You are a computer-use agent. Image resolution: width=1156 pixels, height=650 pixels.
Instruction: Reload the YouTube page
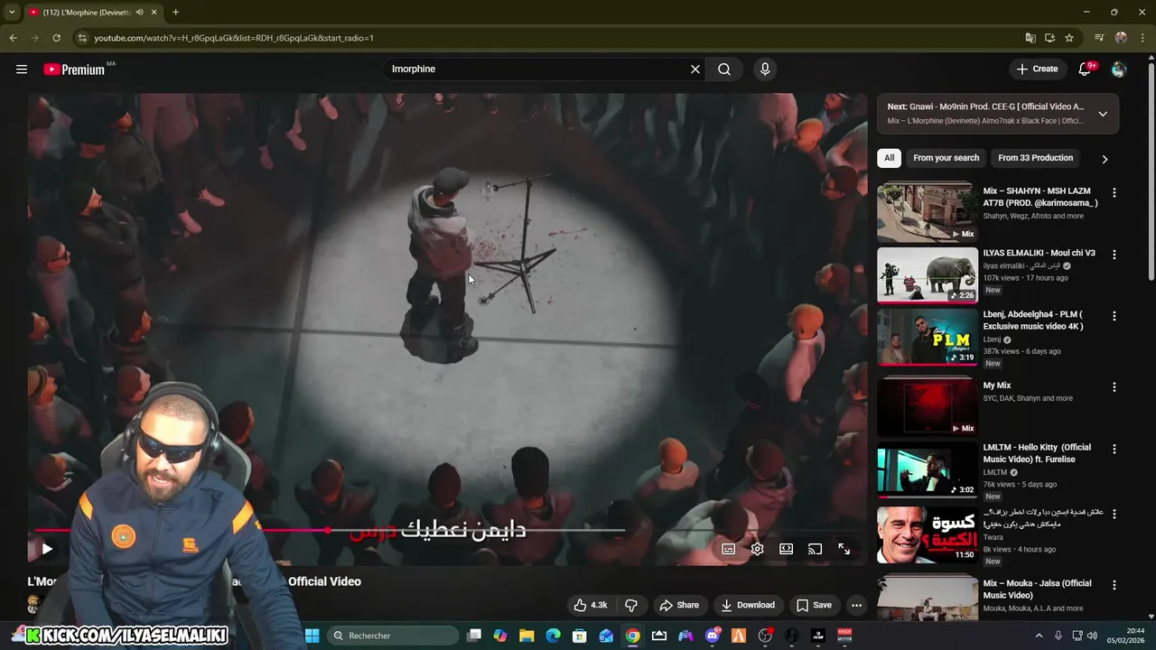tap(56, 38)
